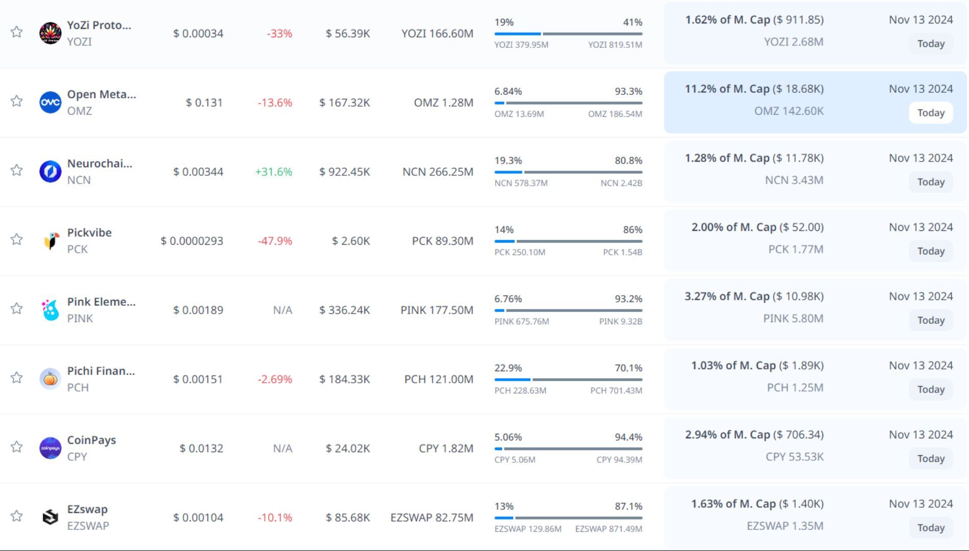Image resolution: width=969 pixels, height=551 pixels.
Task: Click the EZswap logo icon
Action: coord(50,517)
